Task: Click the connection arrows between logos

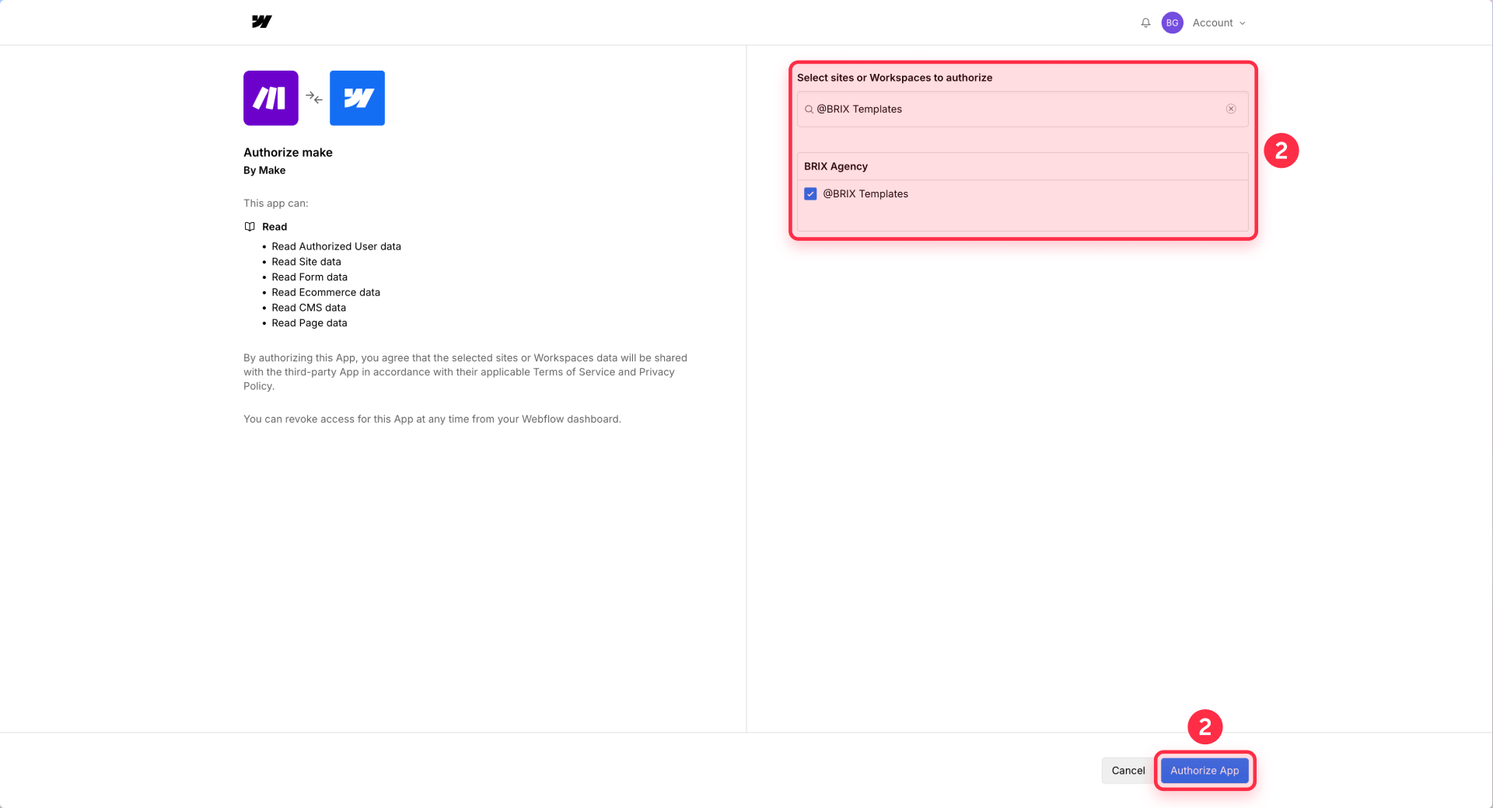Action: pos(314,98)
